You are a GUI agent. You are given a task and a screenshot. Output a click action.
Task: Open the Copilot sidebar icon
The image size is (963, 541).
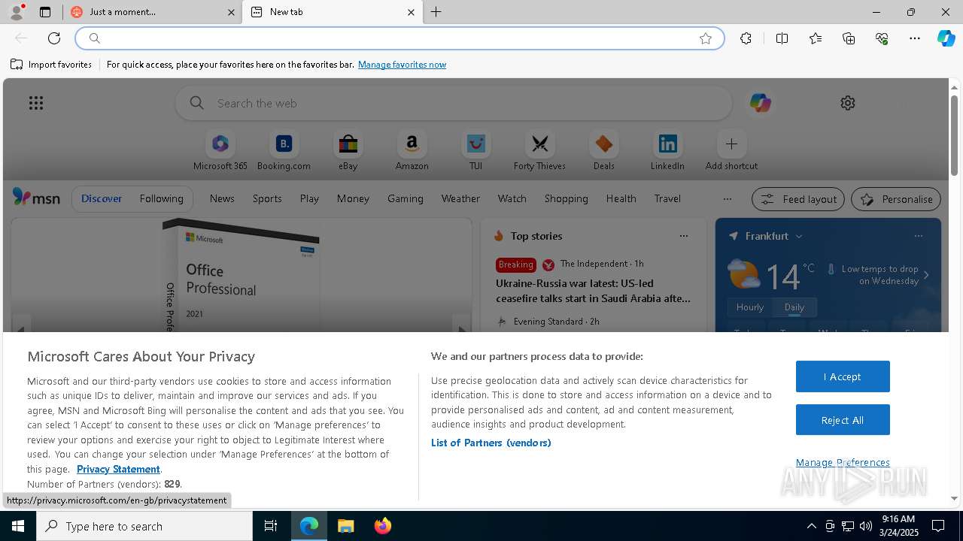point(946,38)
